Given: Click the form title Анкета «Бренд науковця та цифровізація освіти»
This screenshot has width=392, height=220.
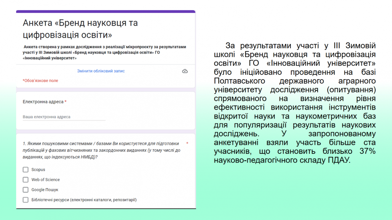Looking at the screenshot, I should [x=80, y=29].
